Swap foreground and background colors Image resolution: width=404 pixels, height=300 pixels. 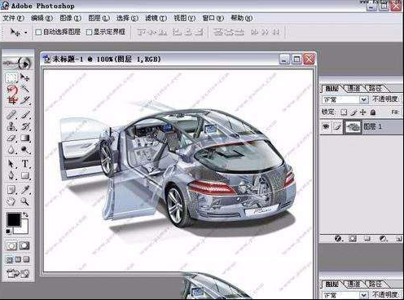point(25,214)
